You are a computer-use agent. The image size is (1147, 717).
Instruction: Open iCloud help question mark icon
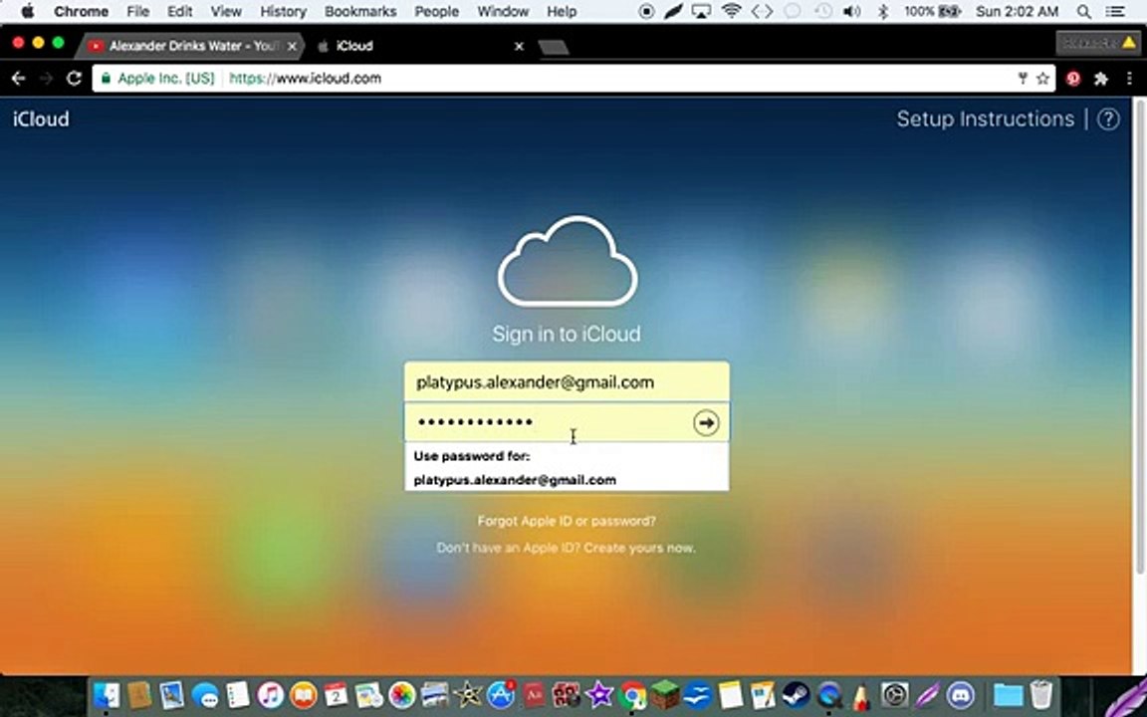point(1108,119)
